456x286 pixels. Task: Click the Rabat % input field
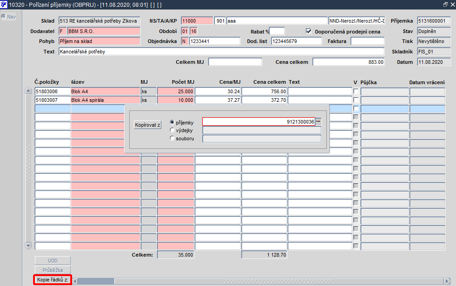(x=277, y=31)
